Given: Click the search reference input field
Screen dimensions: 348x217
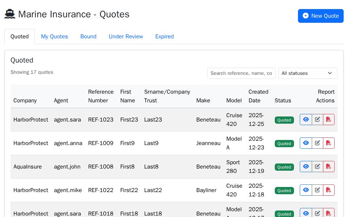Looking at the screenshot, I should coord(241,73).
